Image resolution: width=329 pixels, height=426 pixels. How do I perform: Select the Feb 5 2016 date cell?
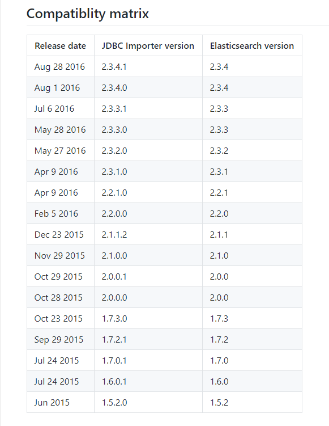click(x=61, y=213)
